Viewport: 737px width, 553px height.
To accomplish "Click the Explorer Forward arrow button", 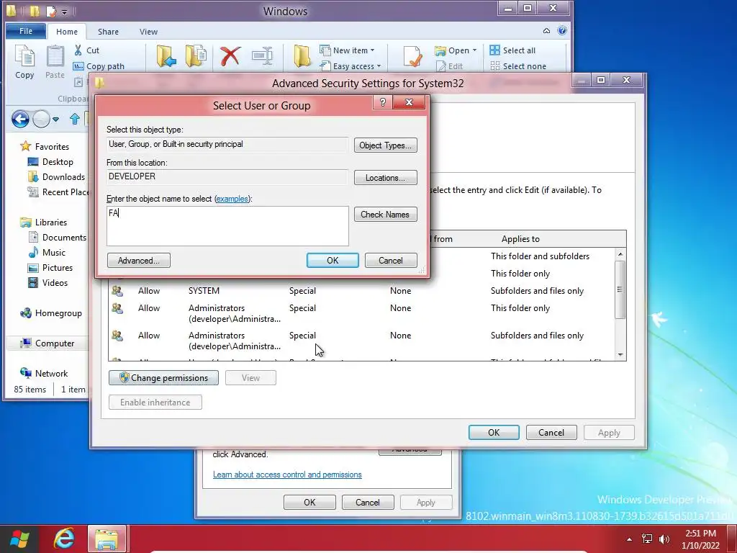I will click(41, 119).
